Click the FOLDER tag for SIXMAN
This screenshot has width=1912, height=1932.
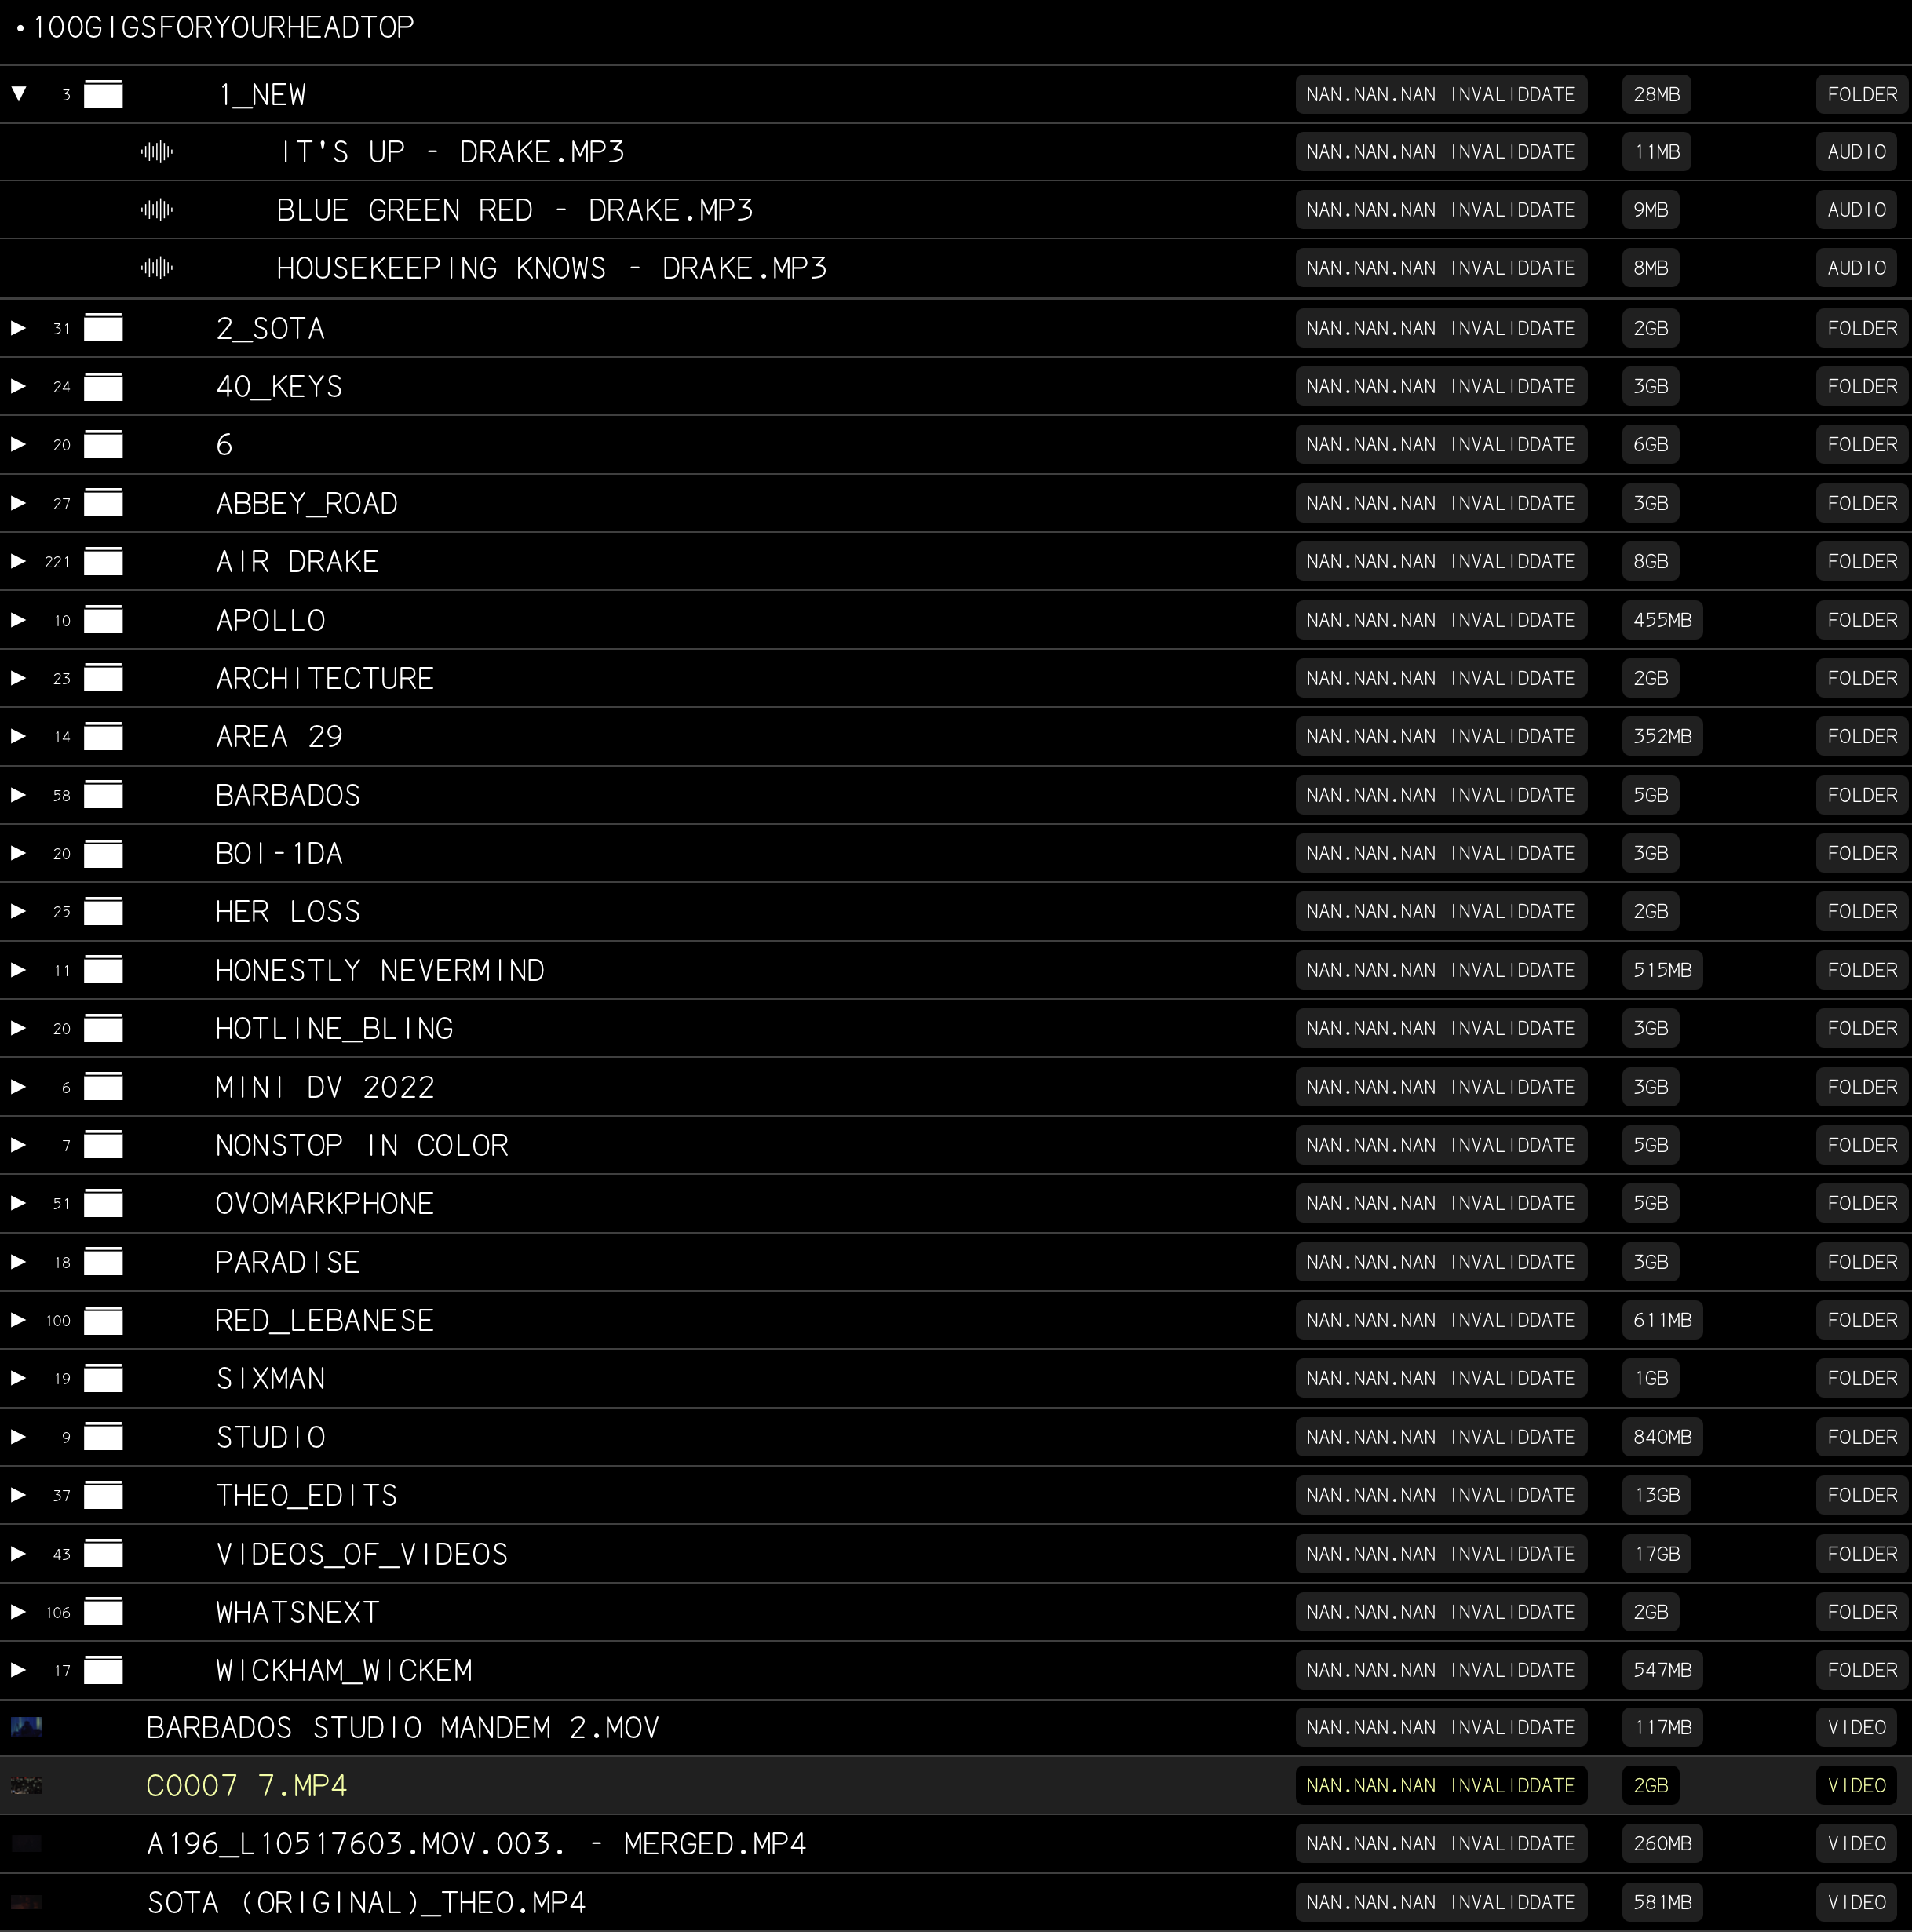(x=1862, y=1378)
